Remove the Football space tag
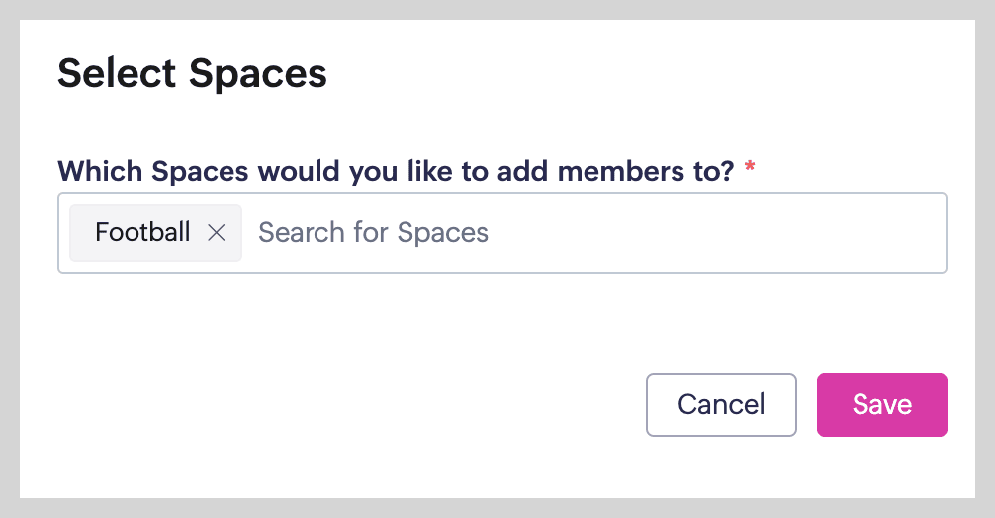 click(x=217, y=233)
